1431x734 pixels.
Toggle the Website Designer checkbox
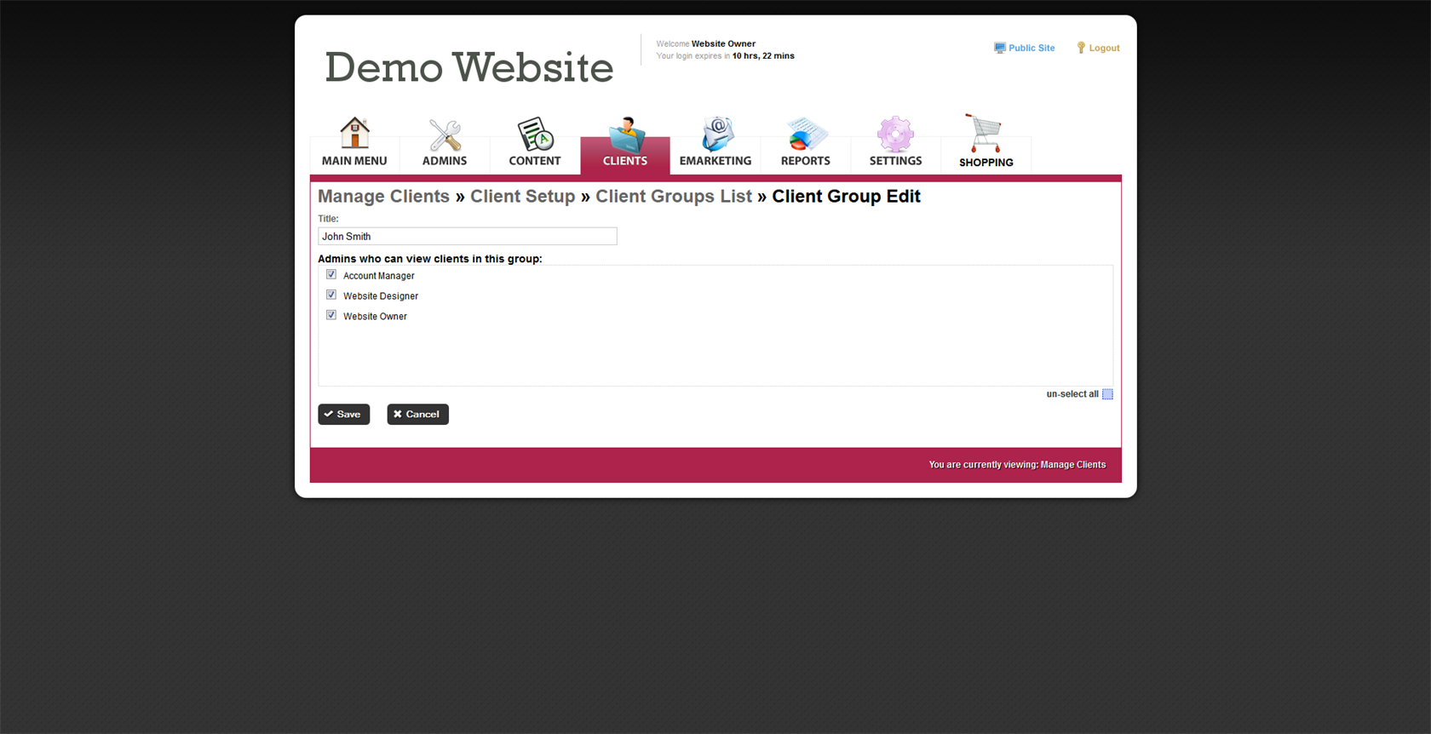click(x=331, y=295)
